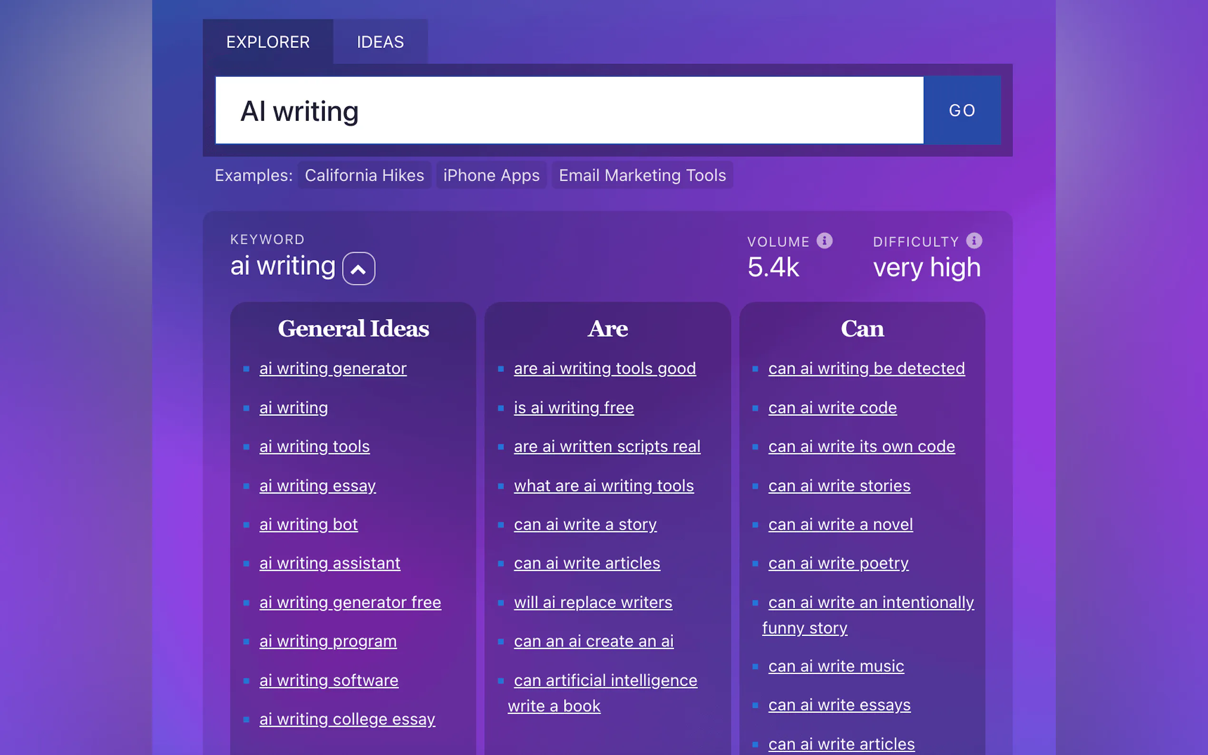Open ai writing tools link
Screen dimensions: 1208x755
click(314, 446)
